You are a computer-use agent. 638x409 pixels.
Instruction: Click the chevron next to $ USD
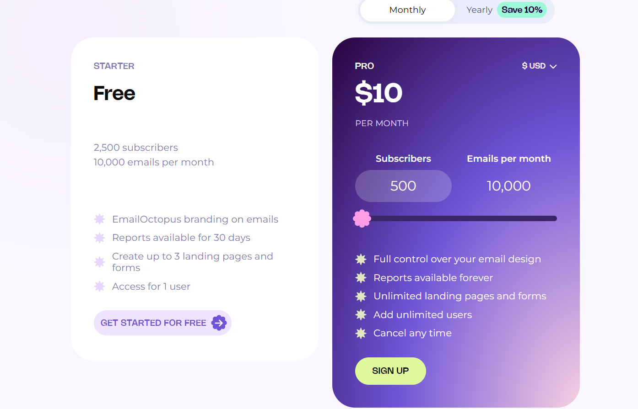[553, 66]
